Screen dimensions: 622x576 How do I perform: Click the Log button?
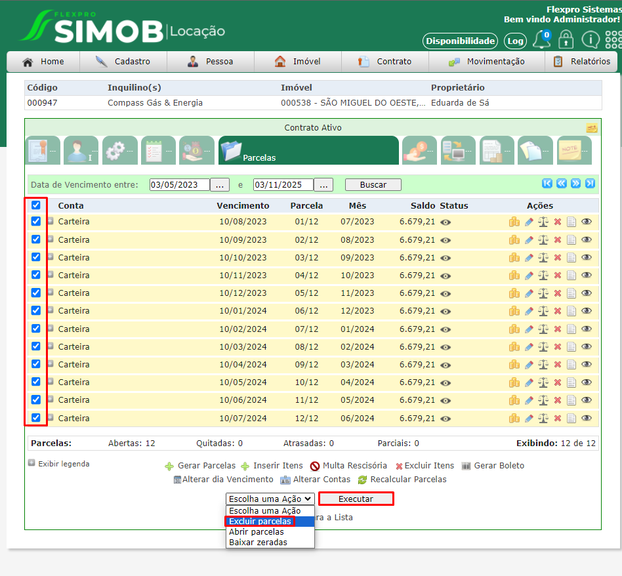(x=515, y=41)
